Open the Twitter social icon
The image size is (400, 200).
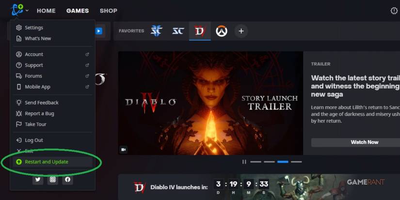(38, 179)
